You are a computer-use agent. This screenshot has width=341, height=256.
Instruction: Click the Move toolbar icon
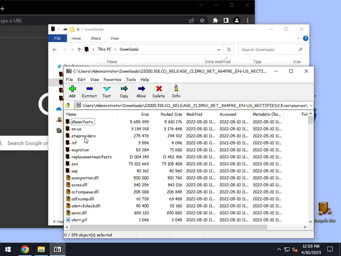[x=141, y=89]
